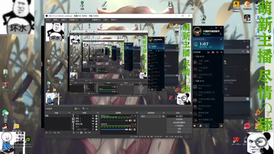The width and height of the screenshot is (274, 154).
Task: Pop out Audio Mixer dock panel icon
Action: point(137,113)
